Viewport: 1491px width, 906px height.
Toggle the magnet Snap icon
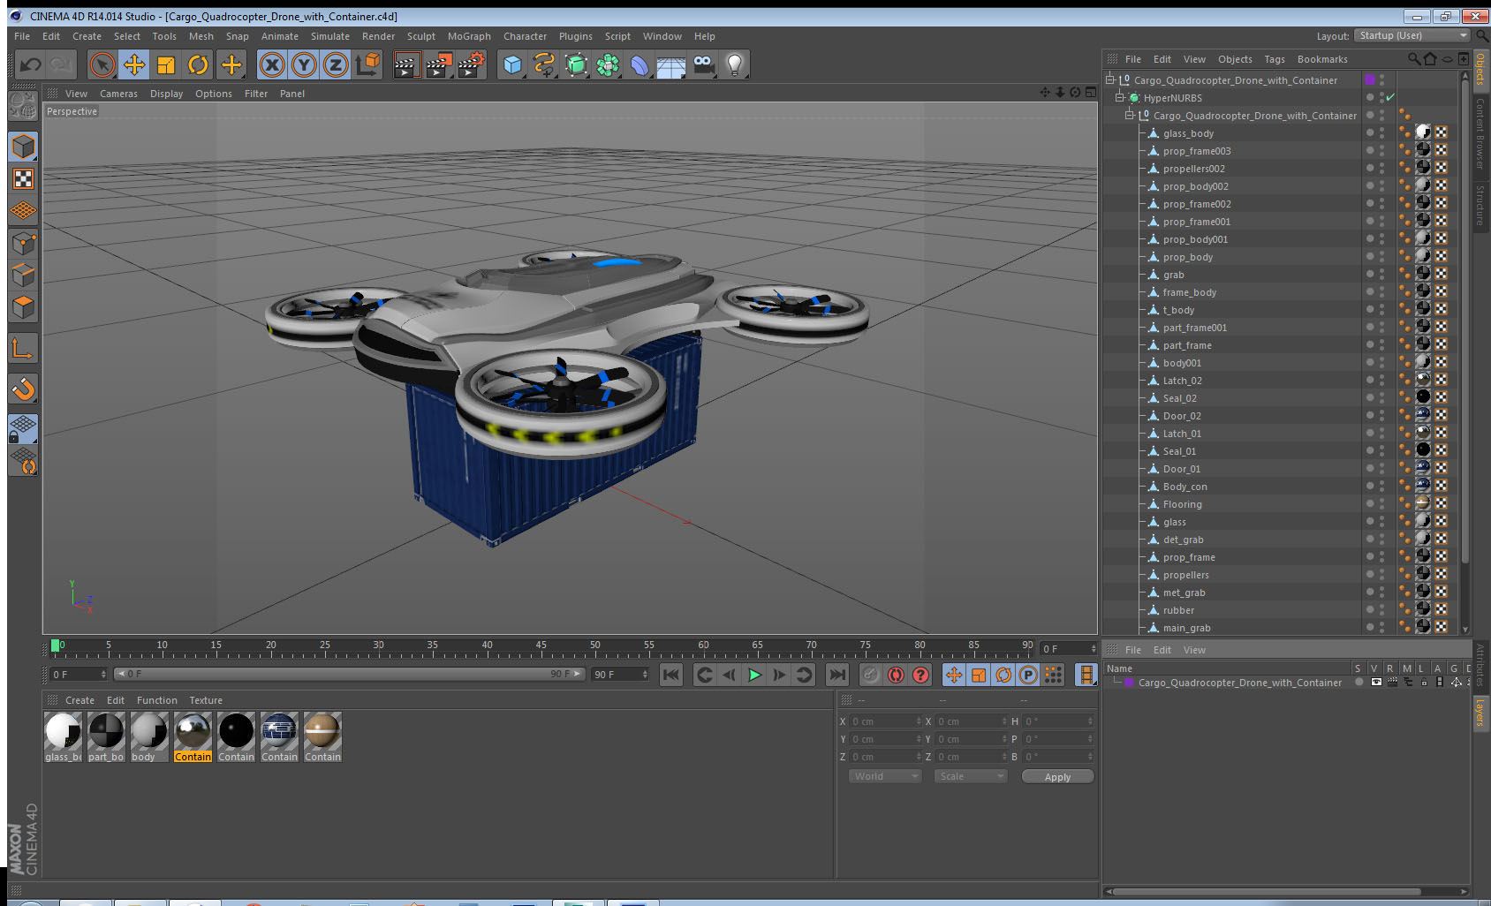click(x=24, y=389)
